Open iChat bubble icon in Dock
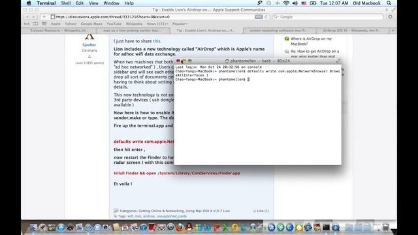 click(97, 227)
